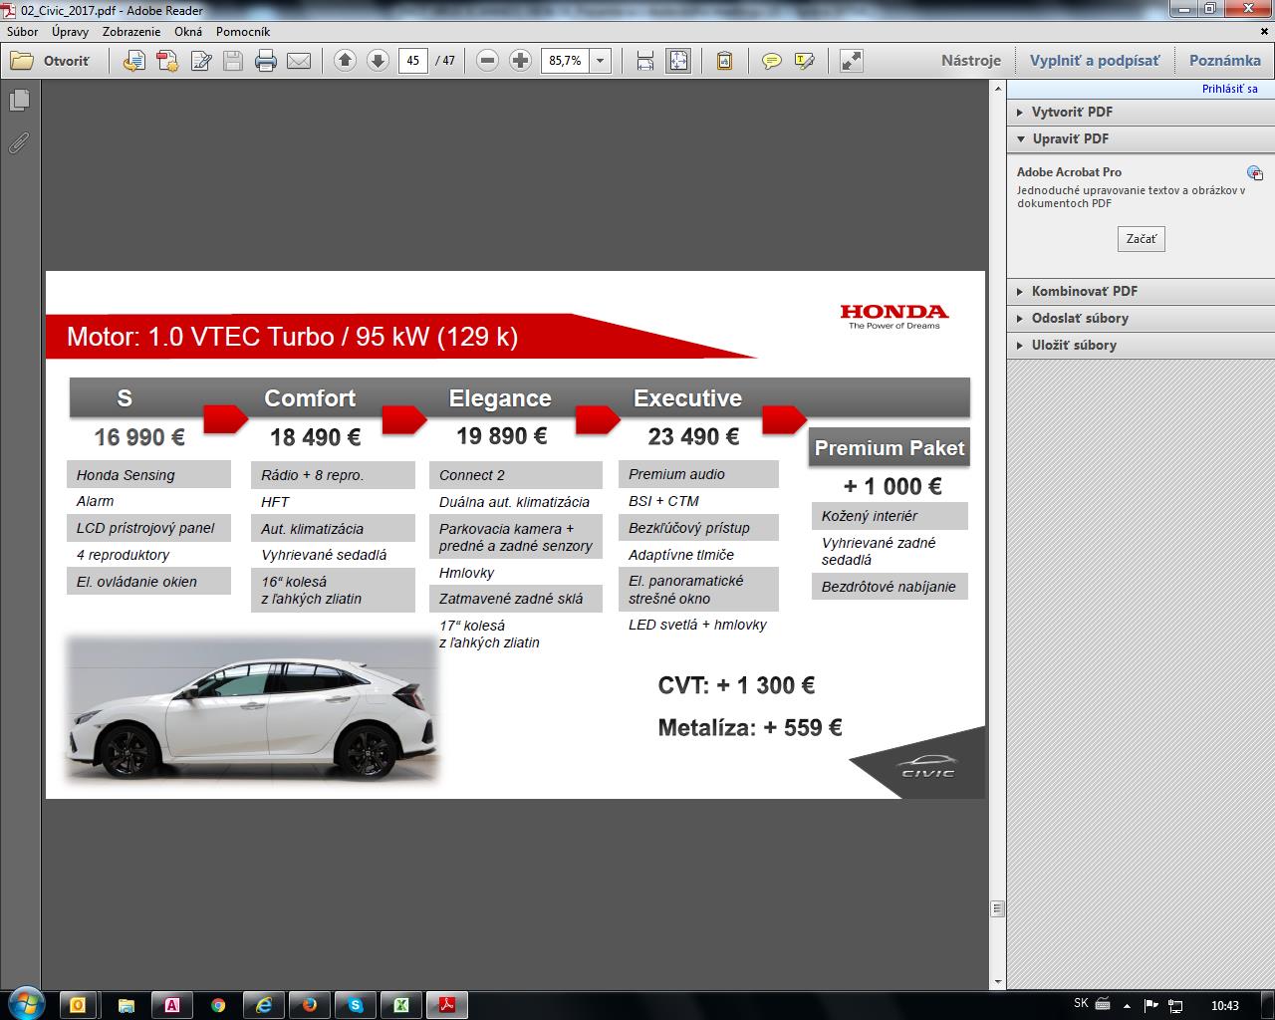Zoom out with the minus button
The height and width of the screenshot is (1020, 1275).
(487, 61)
